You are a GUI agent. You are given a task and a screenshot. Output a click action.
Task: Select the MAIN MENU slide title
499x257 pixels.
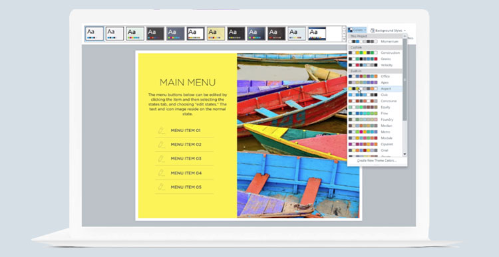(x=188, y=82)
